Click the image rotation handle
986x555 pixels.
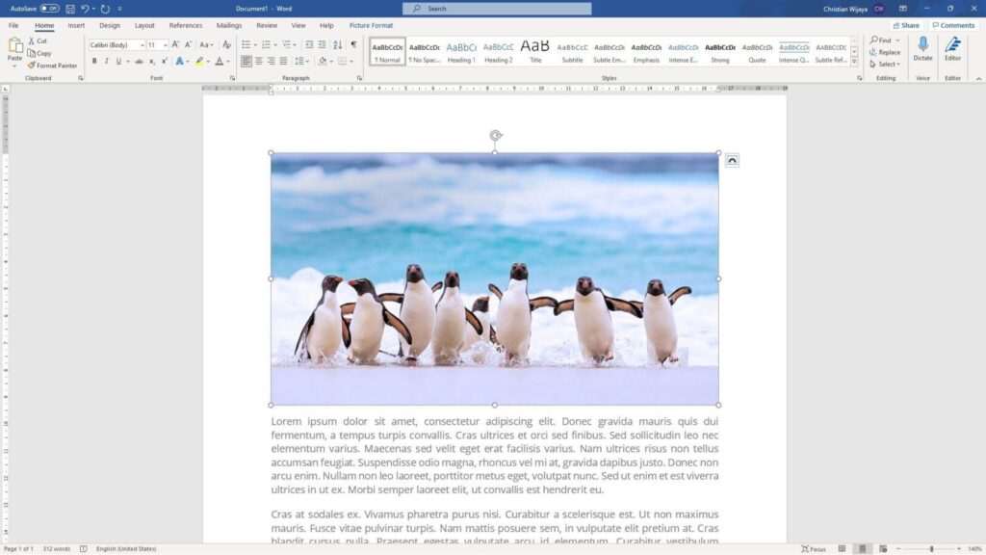496,135
